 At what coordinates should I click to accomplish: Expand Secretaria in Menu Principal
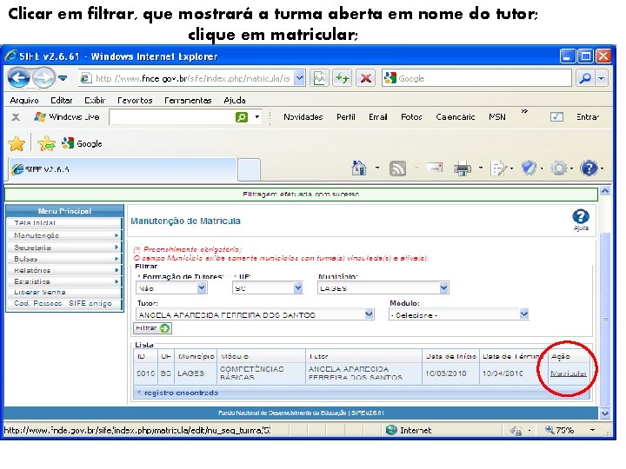(x=63, y=248)
